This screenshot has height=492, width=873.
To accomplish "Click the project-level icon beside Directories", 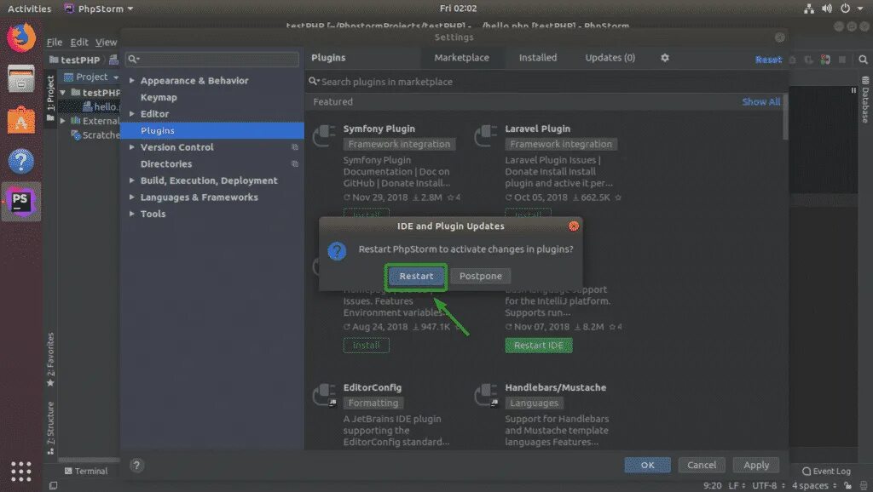I will coord(295,164).
